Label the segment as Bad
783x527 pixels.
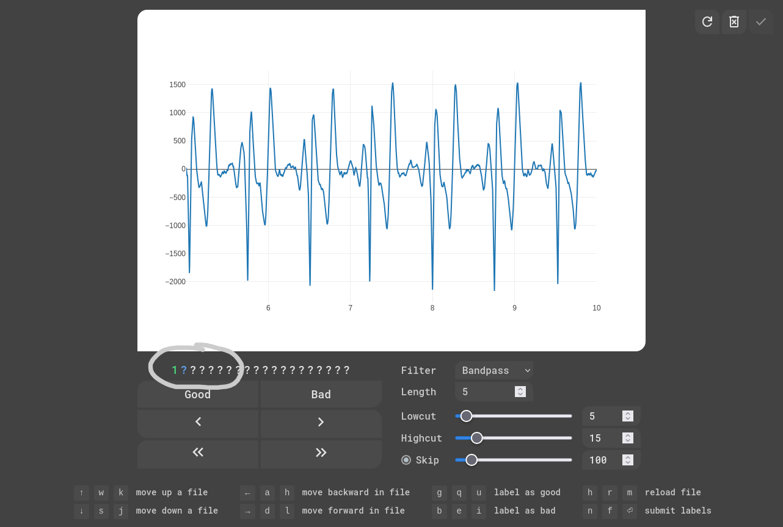tap(321, 395)
